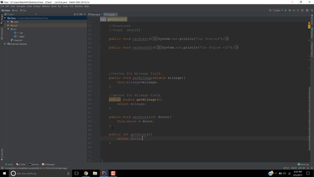This screenshot has width=314, height=177.
Task: Open Search Everywhere magnifier icon
Action: [x=312, y=10]
